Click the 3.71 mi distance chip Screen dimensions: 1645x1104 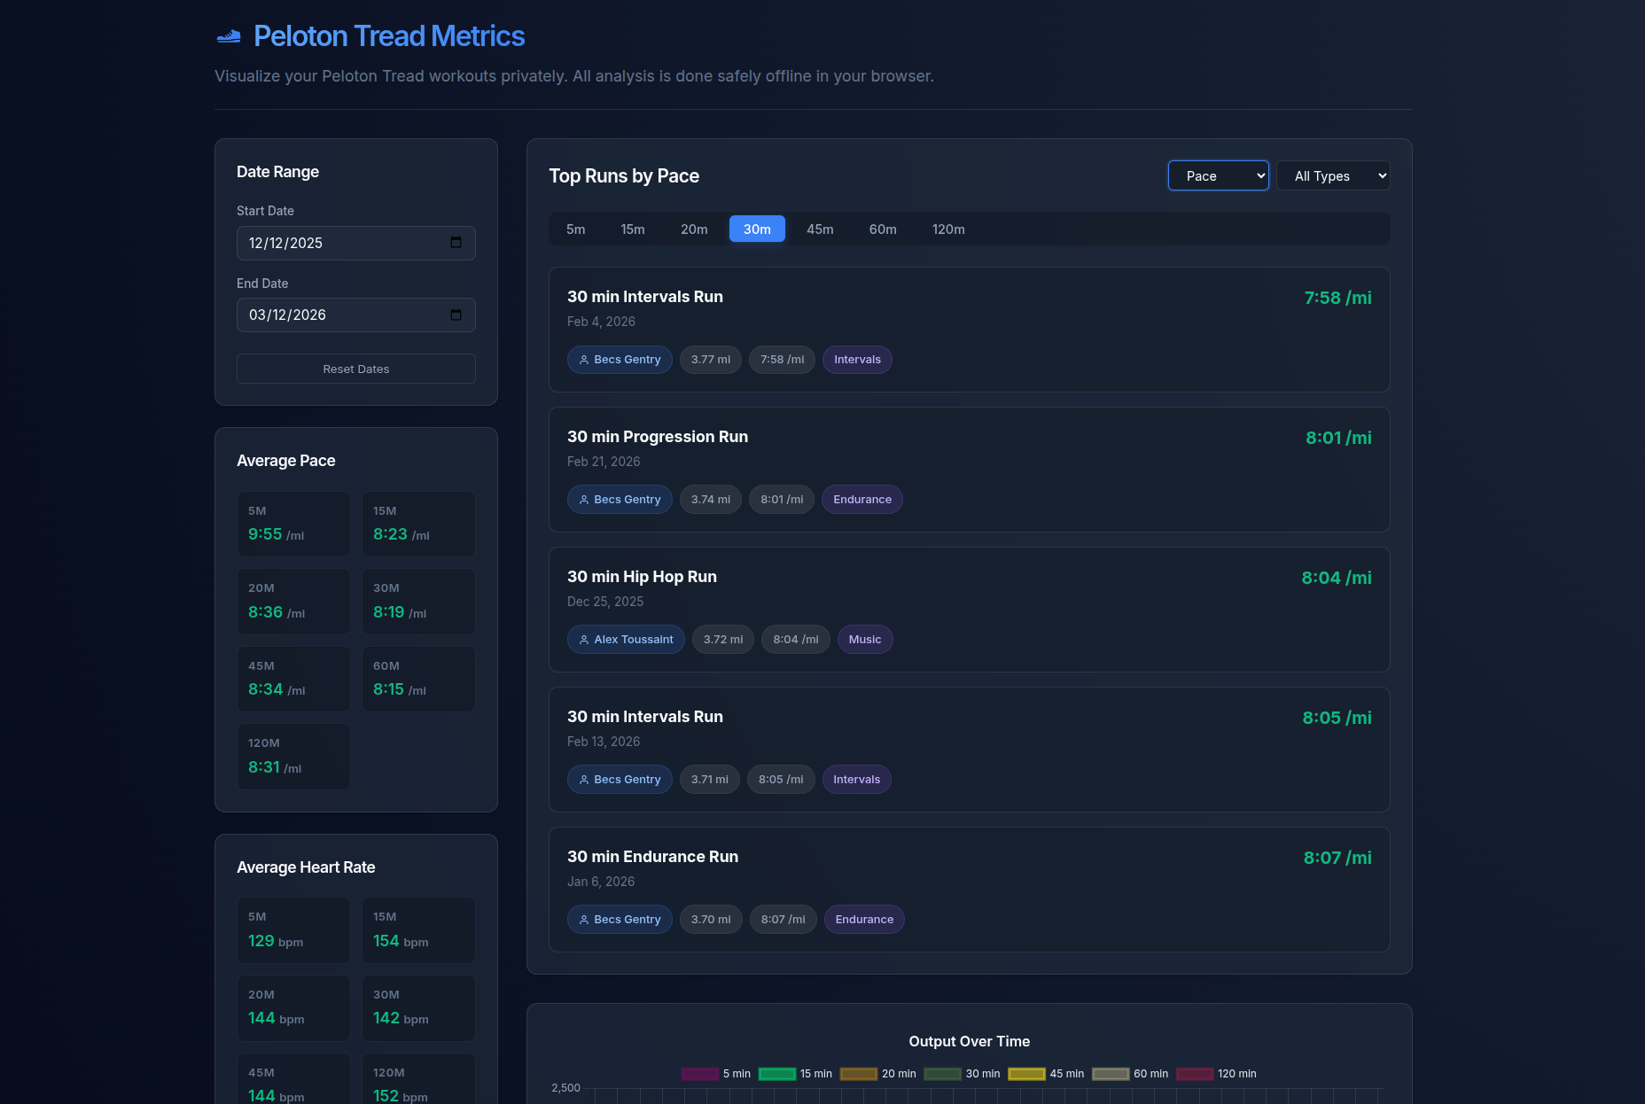pyautogui.click(x=710, y=780)
